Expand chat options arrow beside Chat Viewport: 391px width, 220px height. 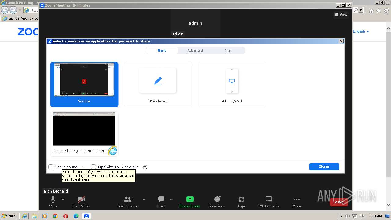coord(171,199)
